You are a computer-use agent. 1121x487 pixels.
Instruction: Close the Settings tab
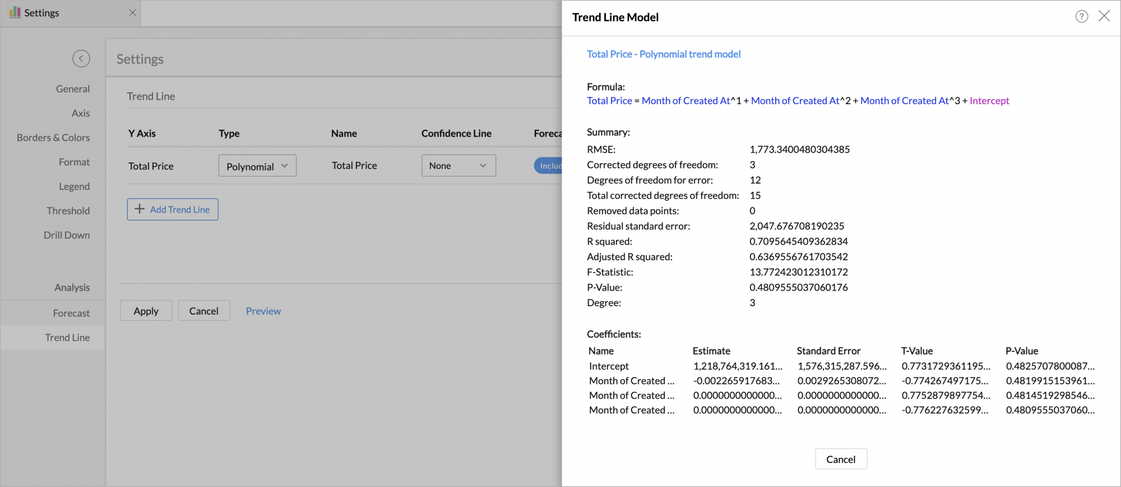[132, 13]
